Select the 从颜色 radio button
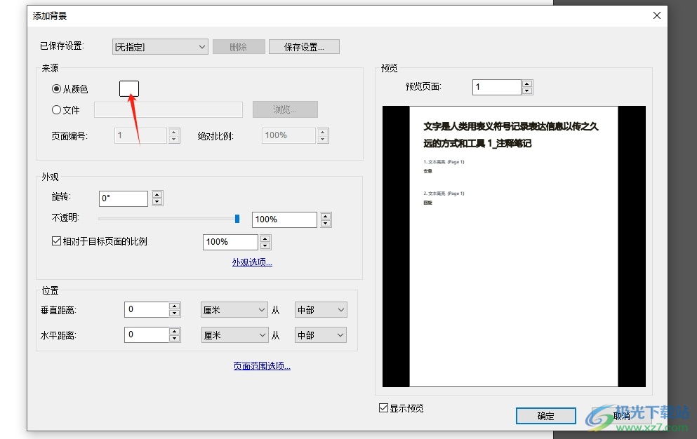Screen dimensions: 697x439 [56, 89]
